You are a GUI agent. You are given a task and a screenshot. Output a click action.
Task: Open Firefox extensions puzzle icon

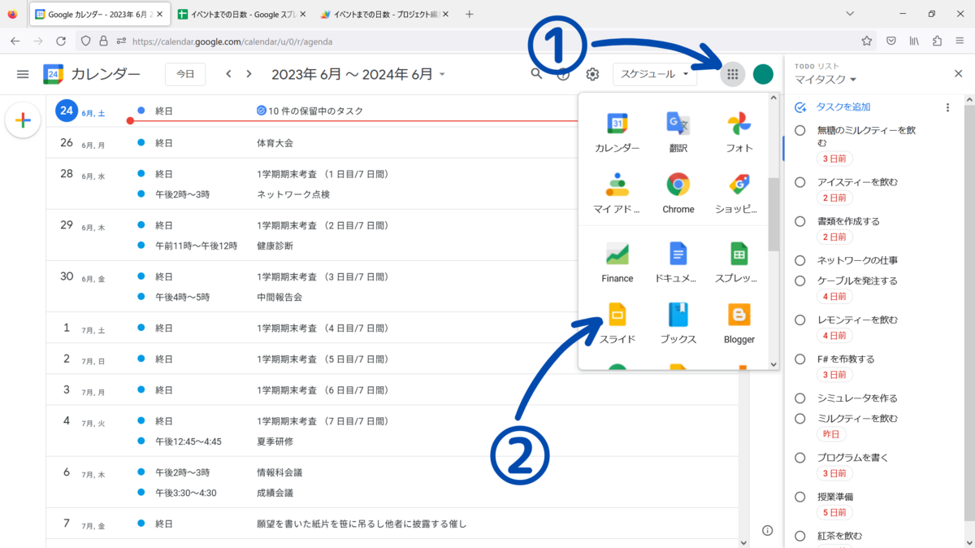(937, 41)
